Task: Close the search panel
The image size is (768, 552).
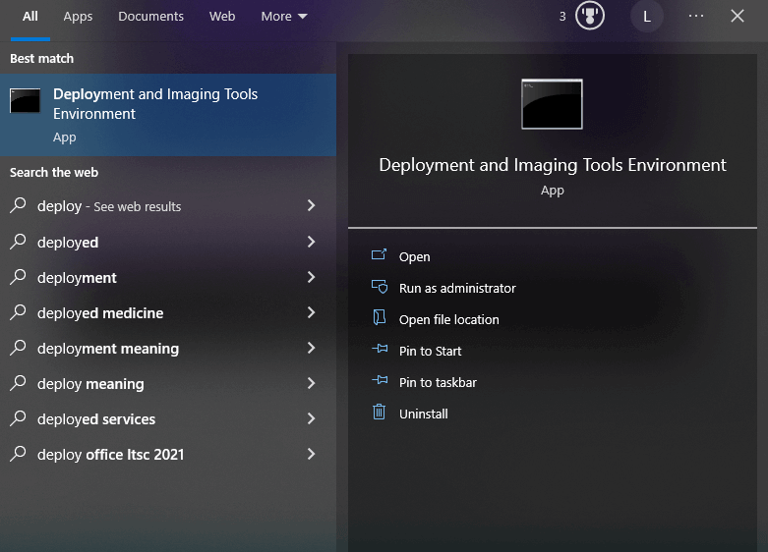Action: (x=738, y=16)
